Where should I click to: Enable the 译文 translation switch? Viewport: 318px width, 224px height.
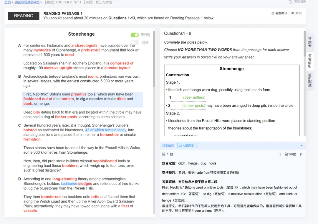(135, 42)
